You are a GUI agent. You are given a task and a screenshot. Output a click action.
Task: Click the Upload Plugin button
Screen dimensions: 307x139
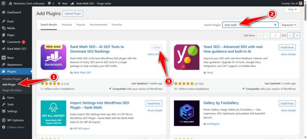(73, 14)
